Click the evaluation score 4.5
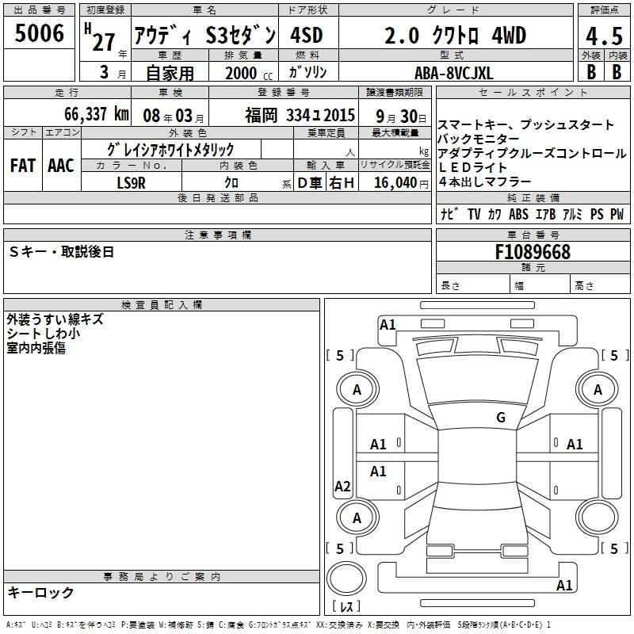 click(x=604, y=36)
